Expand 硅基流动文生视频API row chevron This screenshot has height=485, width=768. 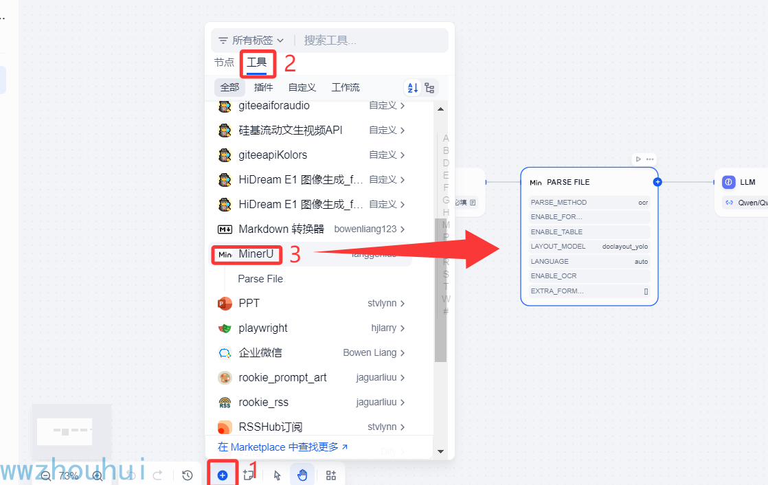pyautogui.click(x=403, y=131)
